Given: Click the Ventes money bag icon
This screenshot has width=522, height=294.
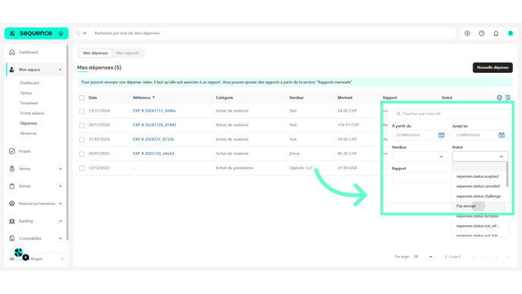Looking at the screenshot, I should [12, 169].
